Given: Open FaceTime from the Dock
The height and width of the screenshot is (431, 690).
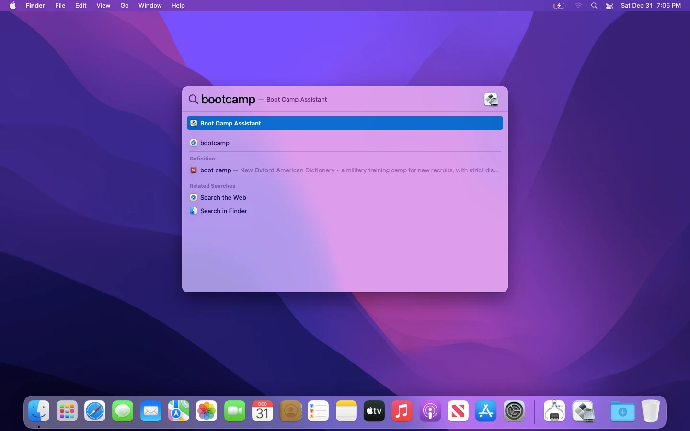Looking at the screenshot, I should [234, 411].
